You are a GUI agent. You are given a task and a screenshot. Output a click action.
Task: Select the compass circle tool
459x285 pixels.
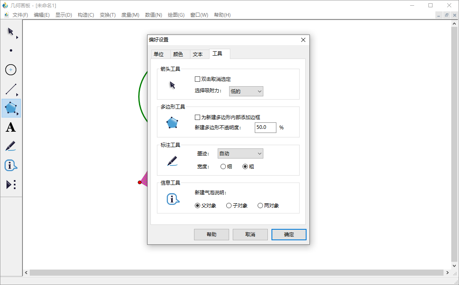11,70
